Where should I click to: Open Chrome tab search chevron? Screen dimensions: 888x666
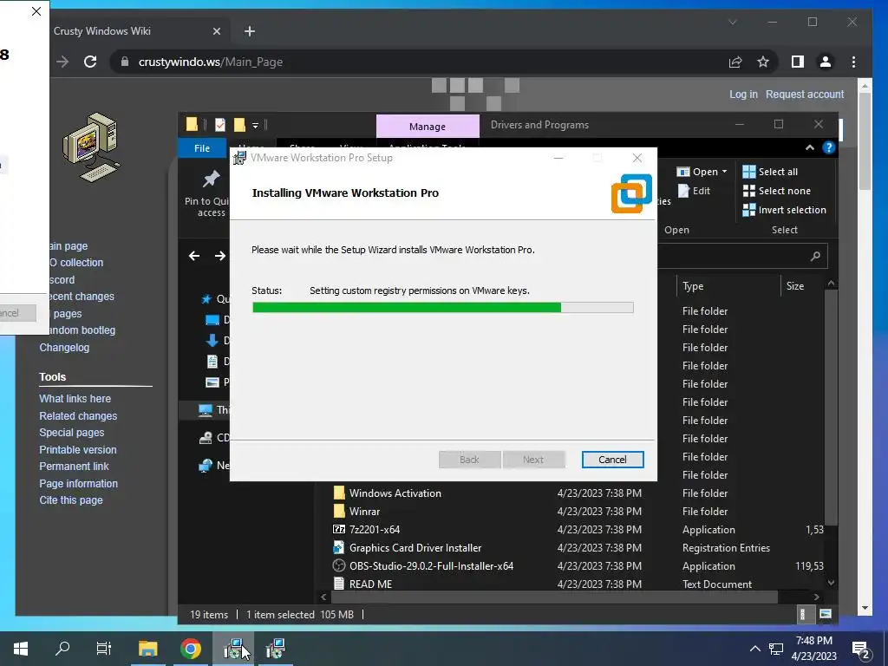point(732,22)
